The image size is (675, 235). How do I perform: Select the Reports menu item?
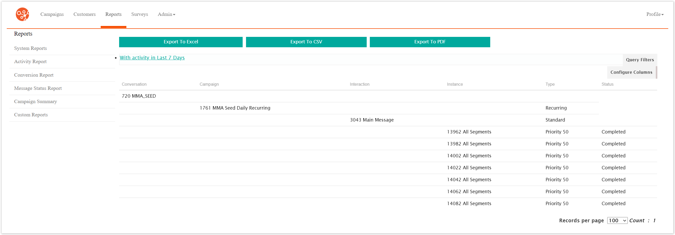pyautogui.click(x=113, y=15)
